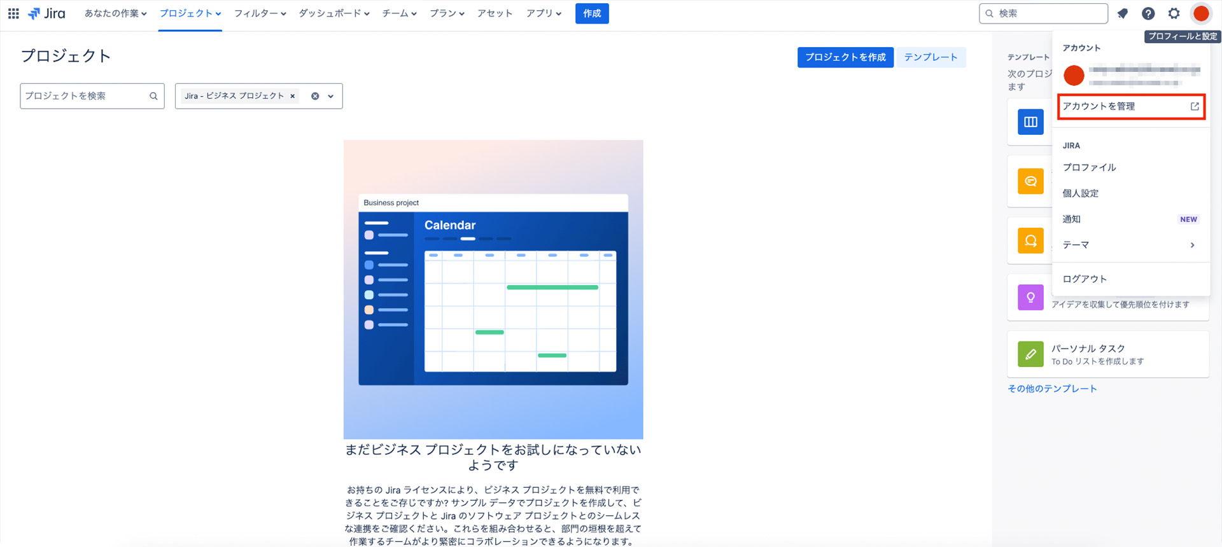The image size is (1222, 547).
Task: Open the フィルター dropdown menu
Action: pyautogui.click(x=260, y=13)
